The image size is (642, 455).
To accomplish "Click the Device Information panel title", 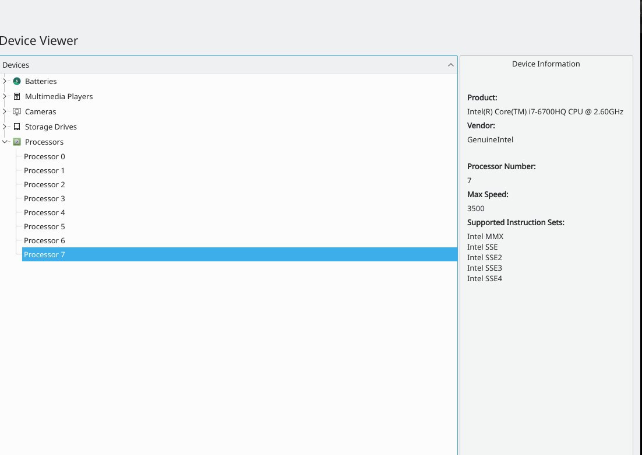I will pyautogui.click(x=546, y=64).
